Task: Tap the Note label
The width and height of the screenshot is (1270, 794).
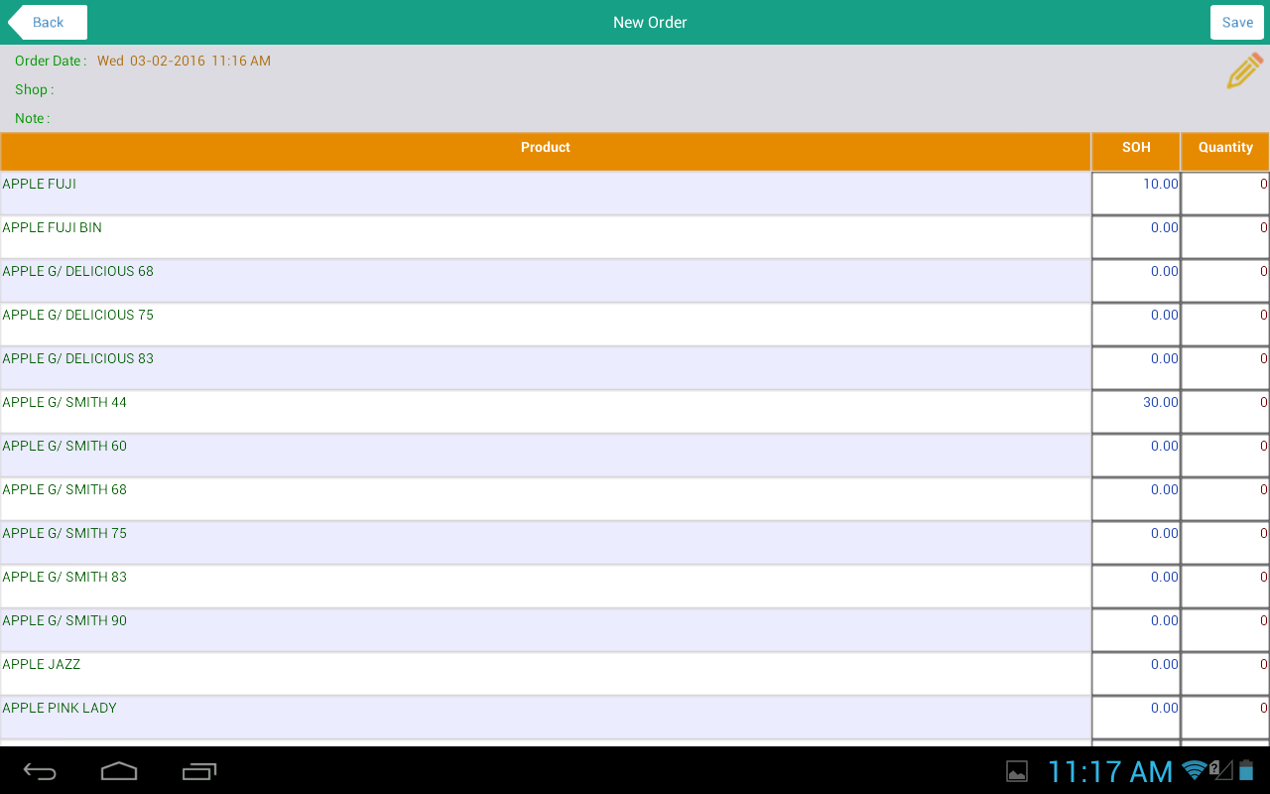Action: [32, 118]
